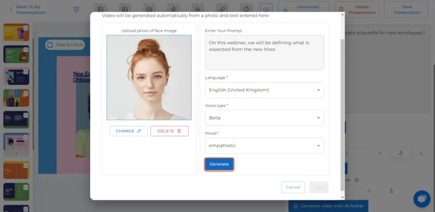Open the chat support bubble
The image size is (435, 212).
tap(421, 199)
